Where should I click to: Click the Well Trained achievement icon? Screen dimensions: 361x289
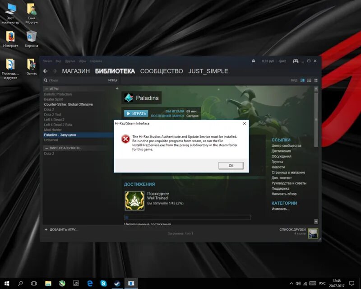tap(134, 200)
